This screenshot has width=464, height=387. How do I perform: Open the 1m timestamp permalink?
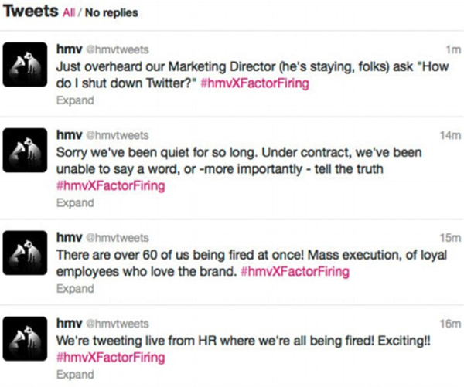tap(453, 49)
